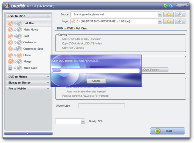Click the Main Movie mode disc icon
Screen dimensions: 194x143
(x=15, y=30)
